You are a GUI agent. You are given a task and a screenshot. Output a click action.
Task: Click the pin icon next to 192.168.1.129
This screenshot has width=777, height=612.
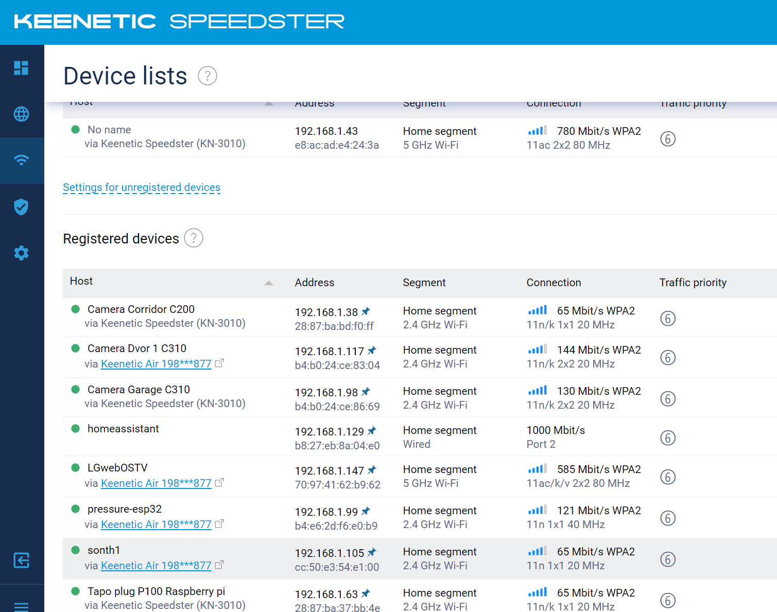372,431
